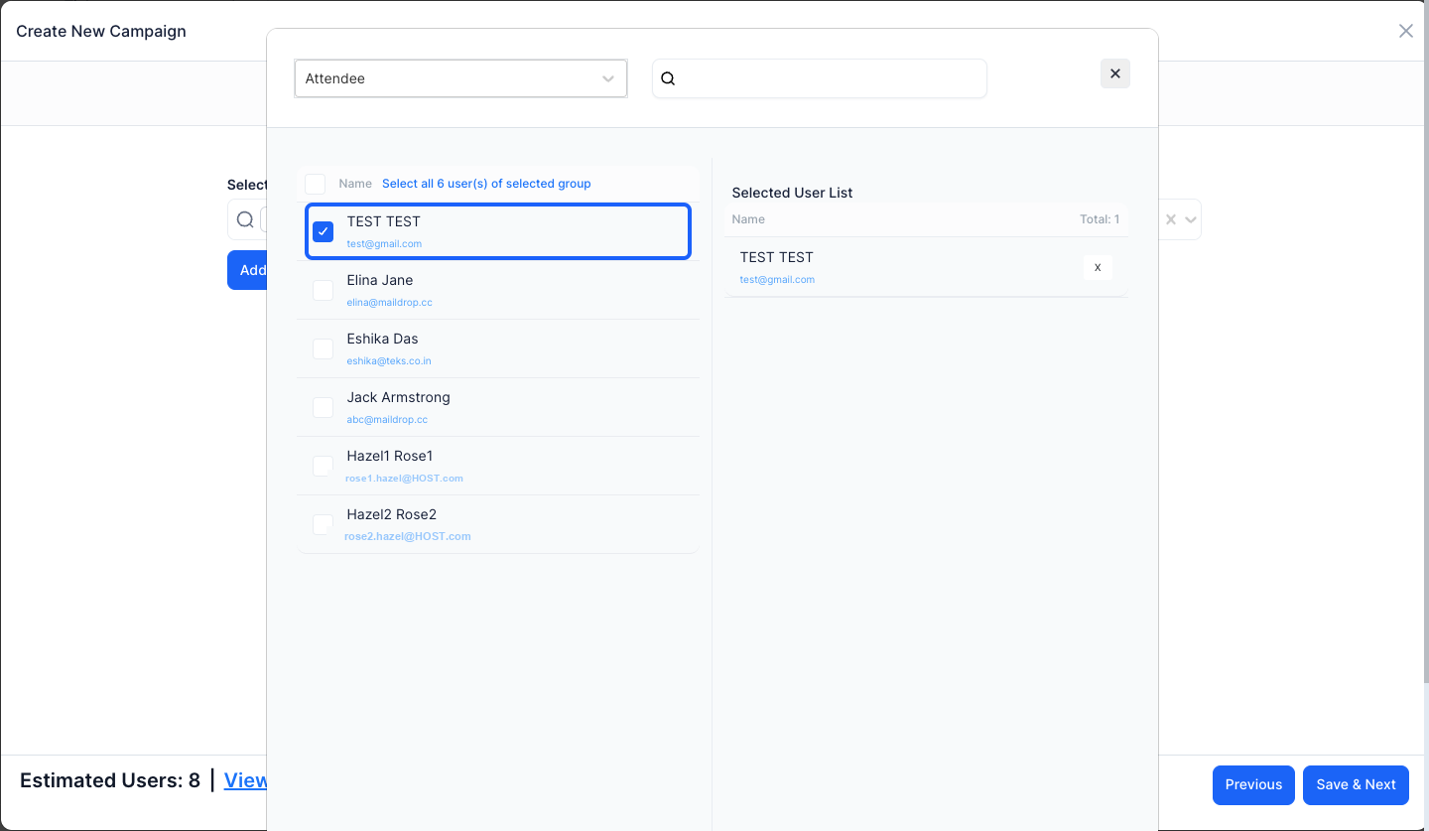Click the elina@maildrop.cc email
Viewport: 1429px width, 831px height.
tap(389, 302)
